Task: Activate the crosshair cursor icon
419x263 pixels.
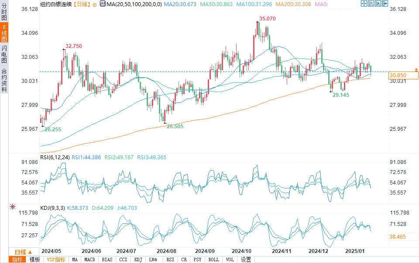Action: (x=364, y=3)
